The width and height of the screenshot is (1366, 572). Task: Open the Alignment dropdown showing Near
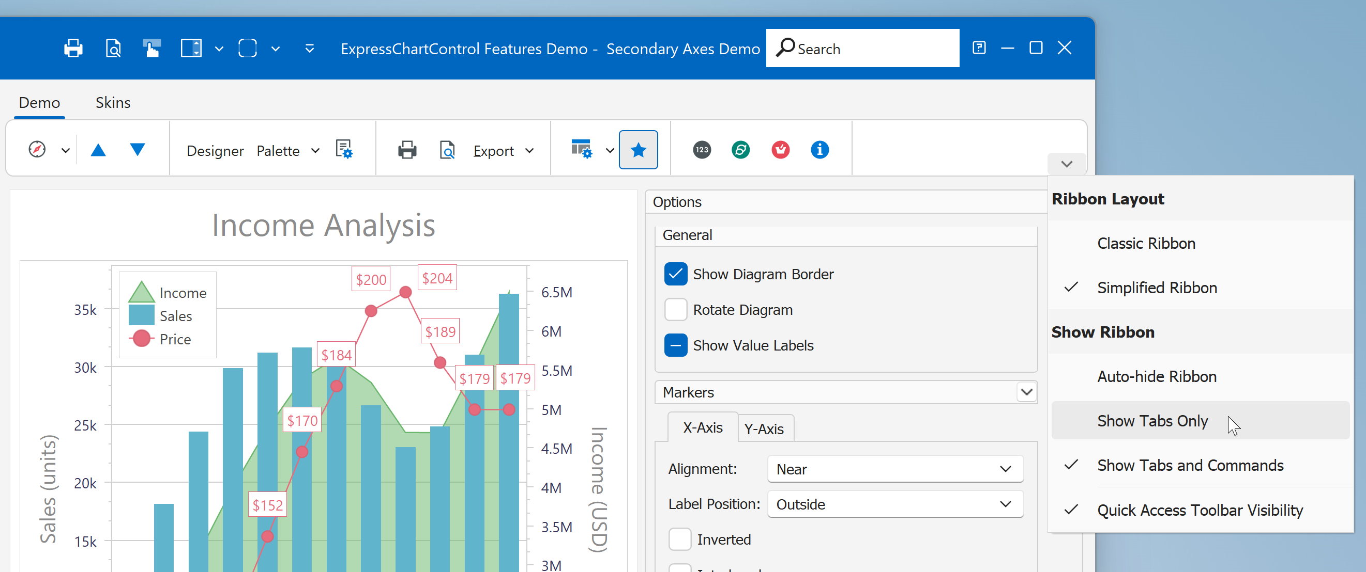click(894, 469)
